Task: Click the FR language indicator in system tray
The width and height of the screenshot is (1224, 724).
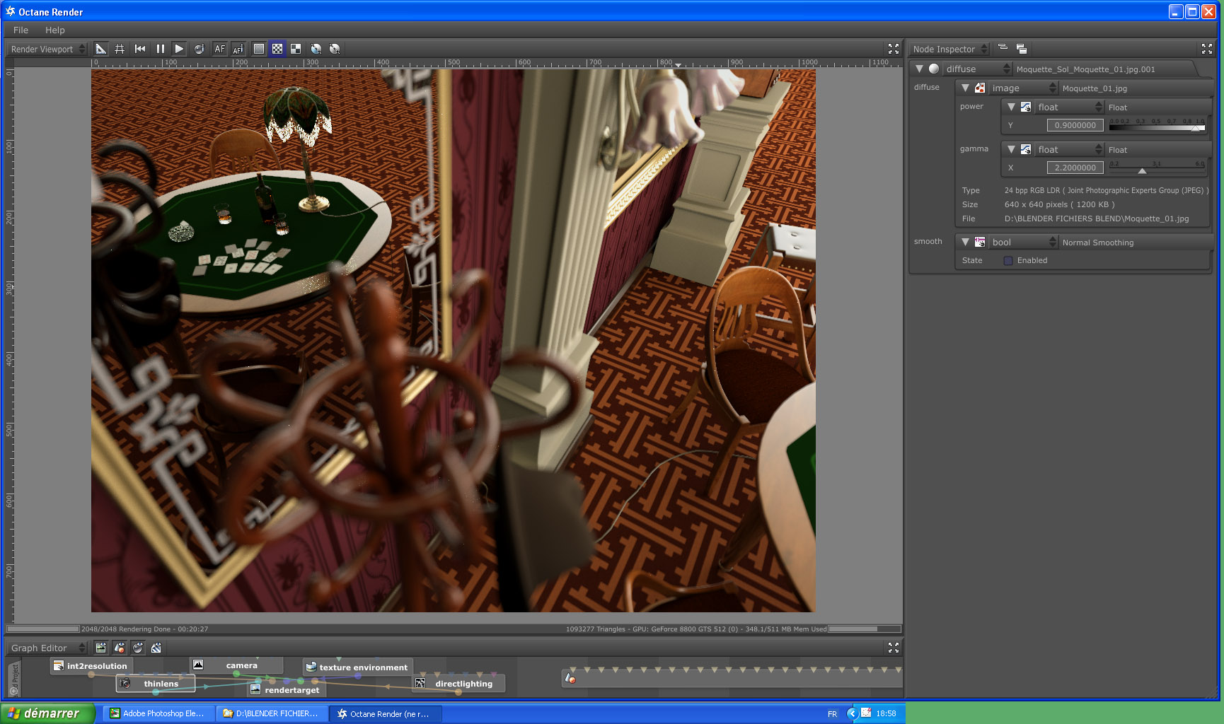Action: point(832,714)
